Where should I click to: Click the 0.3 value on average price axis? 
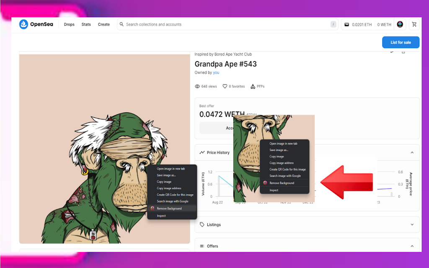point(400,184)
